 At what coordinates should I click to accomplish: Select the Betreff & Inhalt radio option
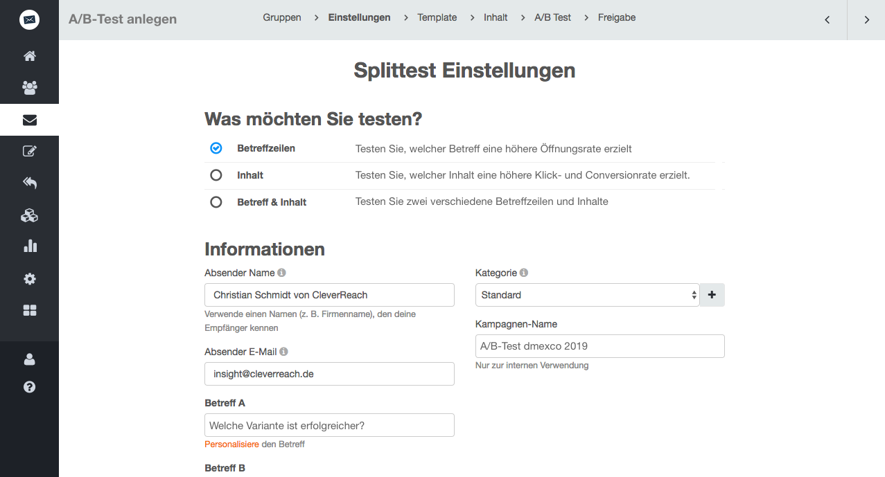216,202
